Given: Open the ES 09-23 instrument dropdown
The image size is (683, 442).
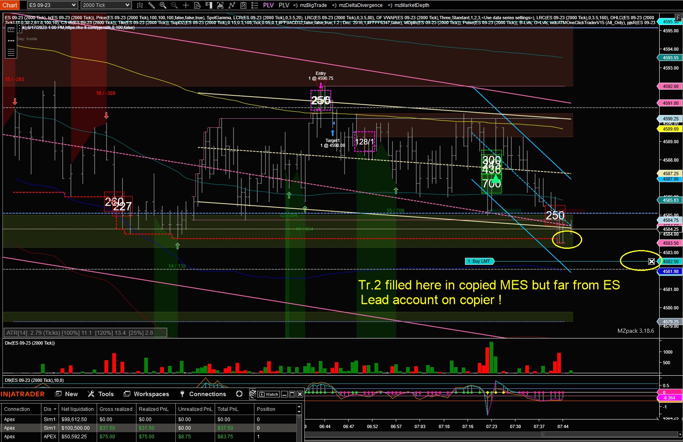Looking at the screenshot, I should coord(52,5).
